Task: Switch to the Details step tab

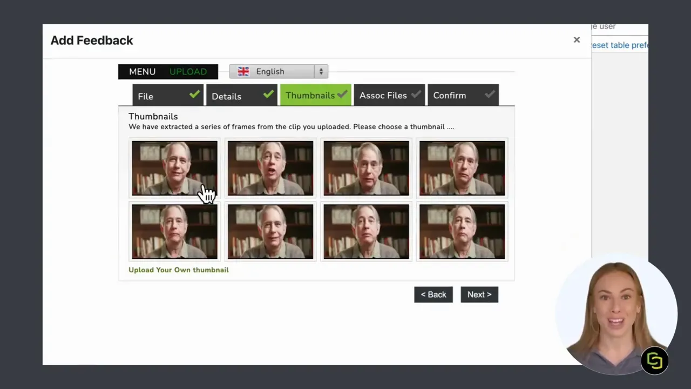Action: coord(242,95)
